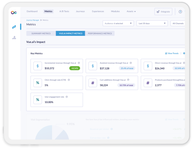Image resolution: width=193 pixels, height=149 pixels.
Task: Open the Experiences nav item
Action: pyautogui.click(x=98, y=11)
